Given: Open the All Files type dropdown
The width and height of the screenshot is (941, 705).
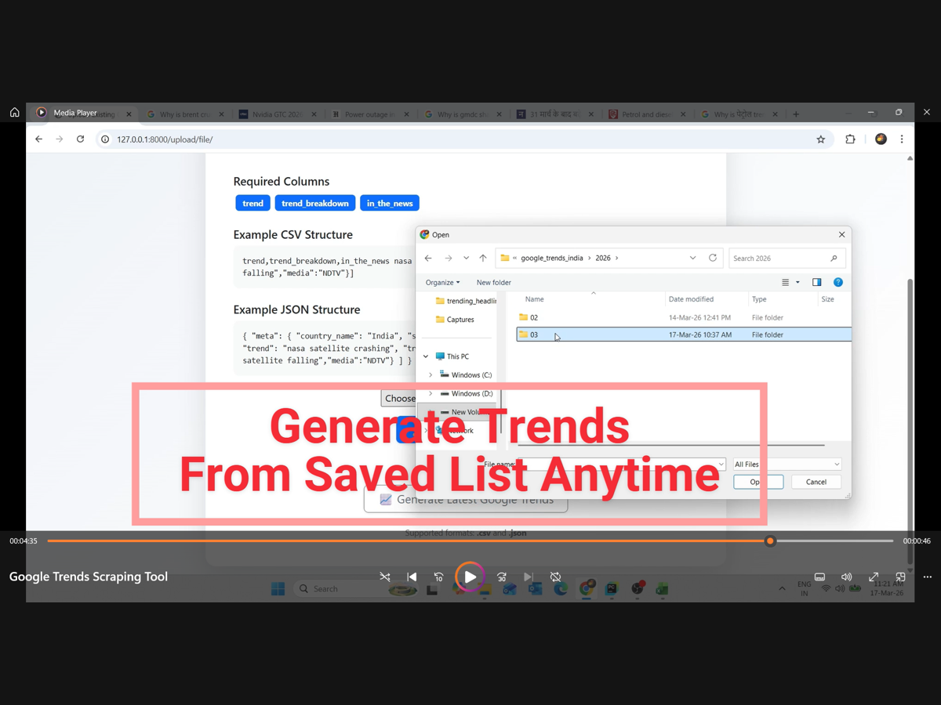Looking at the screenshot, I should point(787,465).
